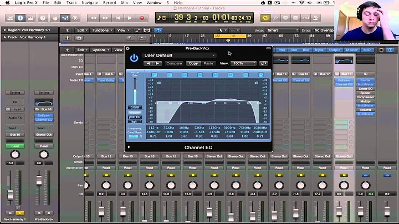Click the Catch playhead button in tracks area
This screenshot has width=399, height=224.
[158, 30]
